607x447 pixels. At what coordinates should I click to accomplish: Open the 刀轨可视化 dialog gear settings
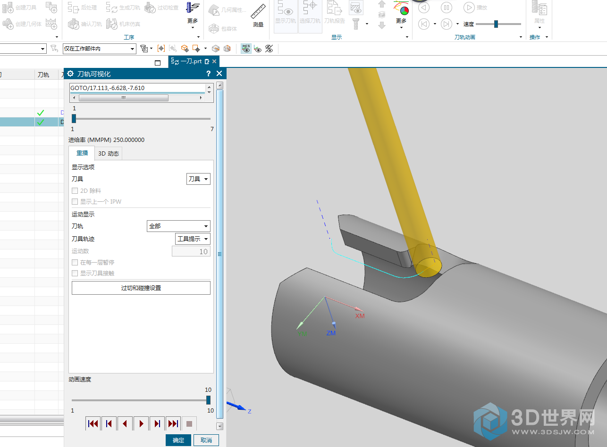click(x=70, y=74)
